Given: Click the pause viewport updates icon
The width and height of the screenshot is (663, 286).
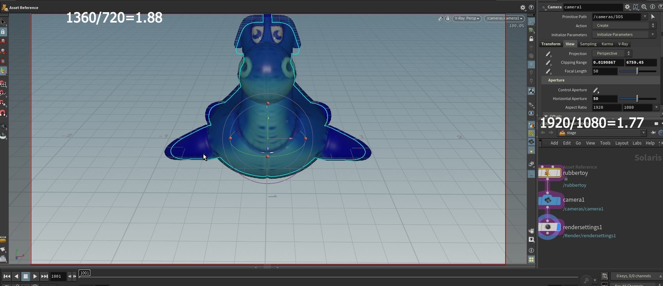Looking at the screenshot, I should coord(531,113).
